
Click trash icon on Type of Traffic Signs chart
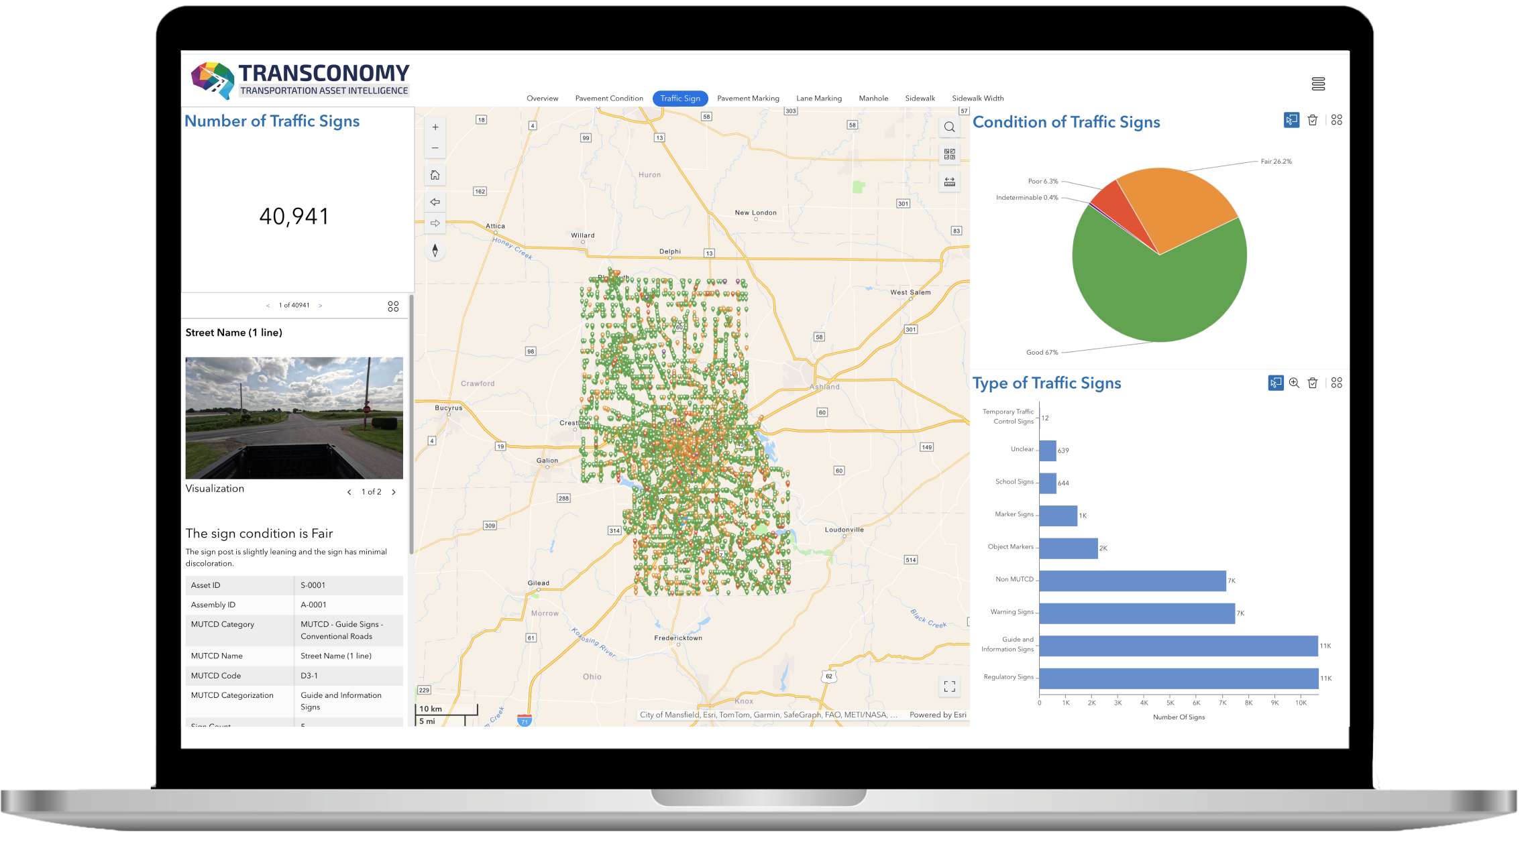click(x=1312, y=383)
